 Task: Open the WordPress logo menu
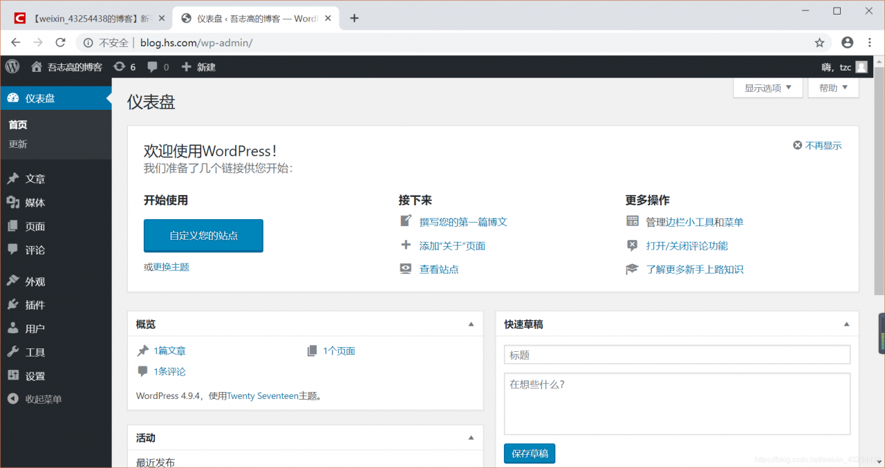click(12, 66)
